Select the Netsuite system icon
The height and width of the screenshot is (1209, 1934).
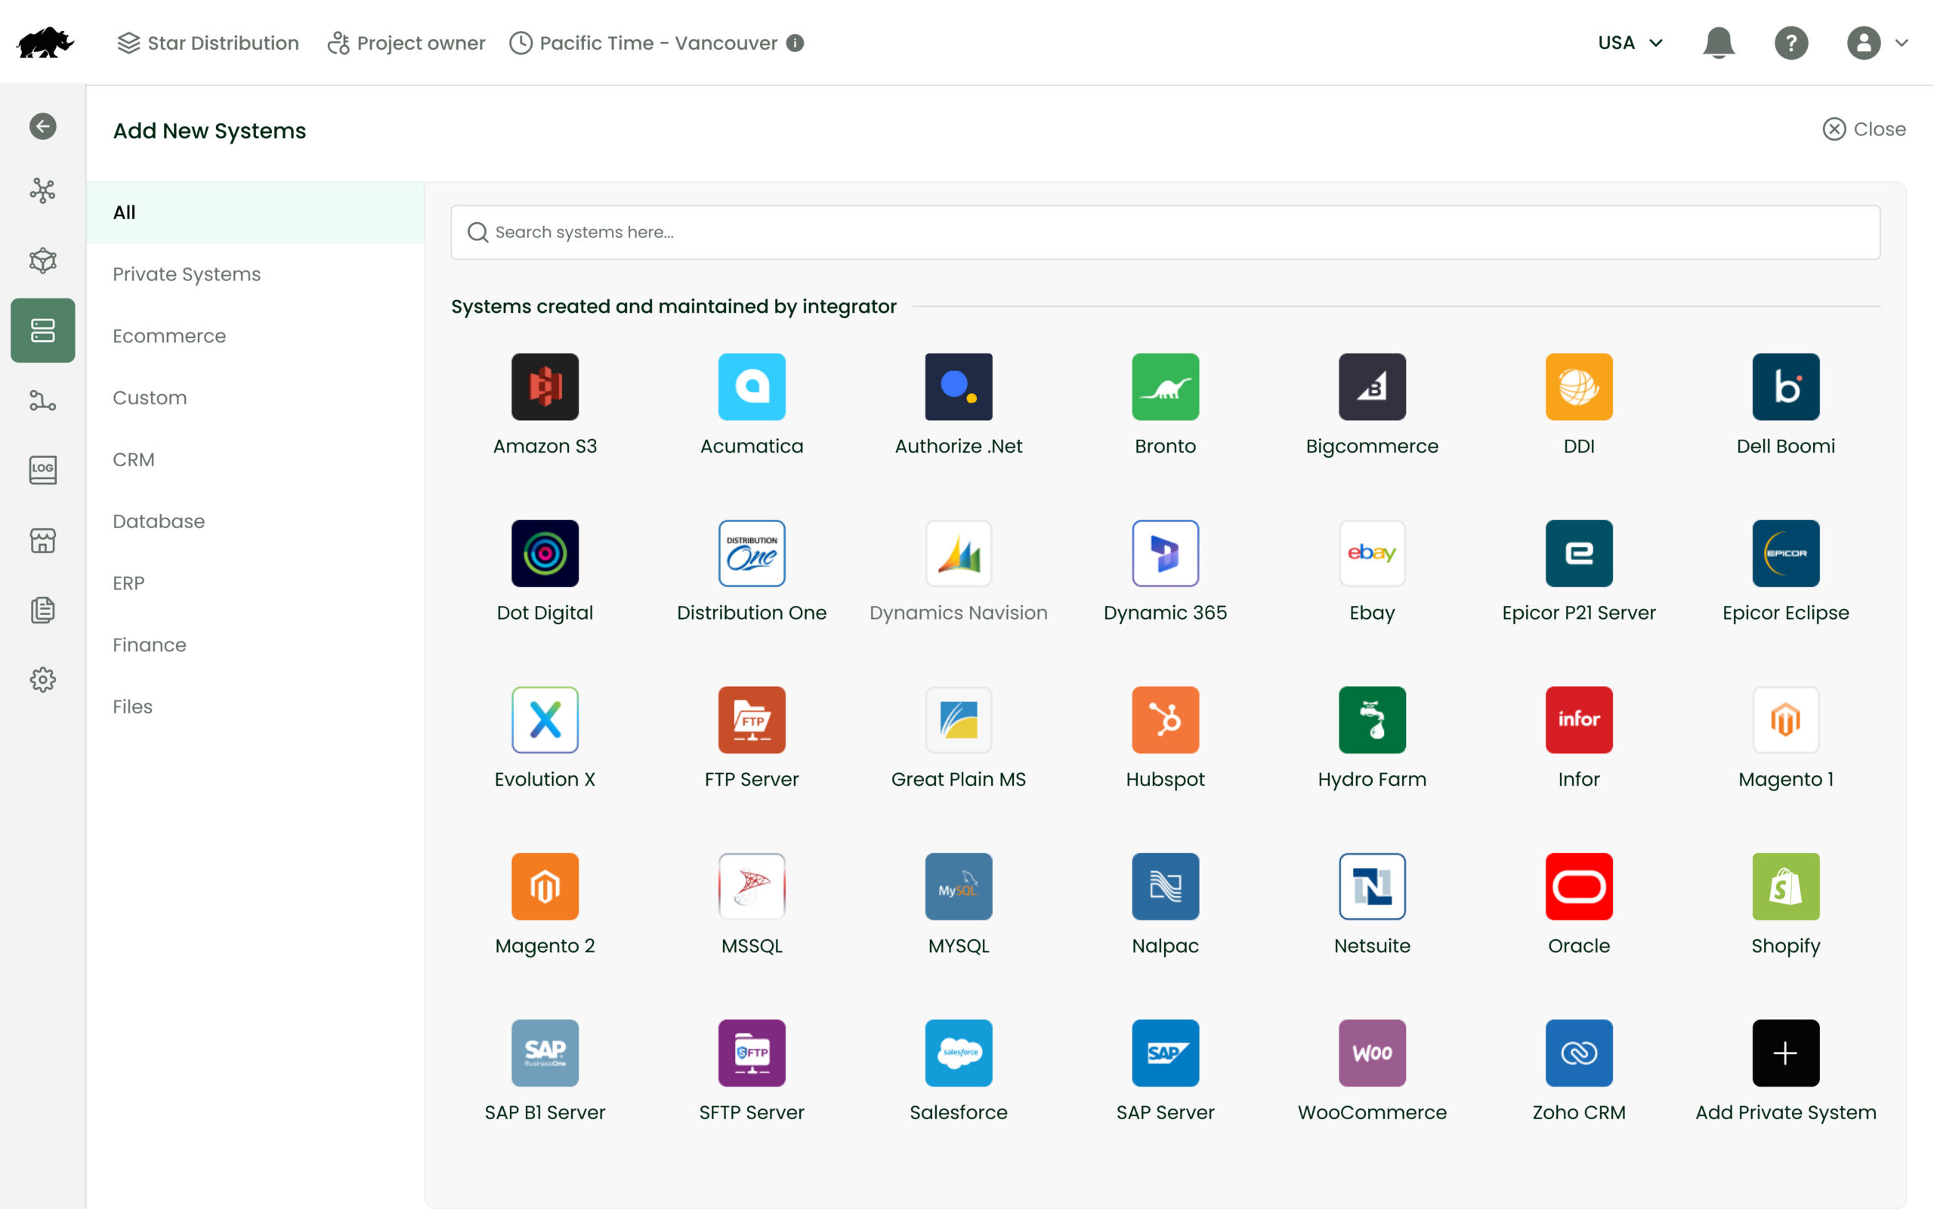tap(1371, 887)
